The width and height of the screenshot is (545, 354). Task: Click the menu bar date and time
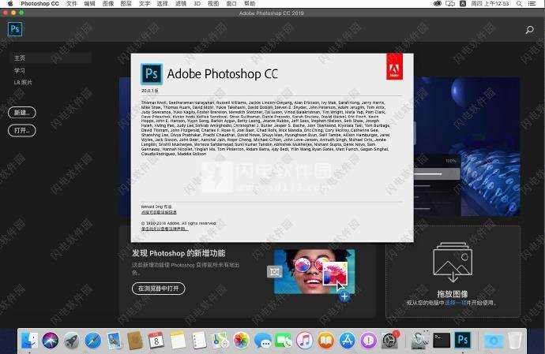tap(490, 3)
